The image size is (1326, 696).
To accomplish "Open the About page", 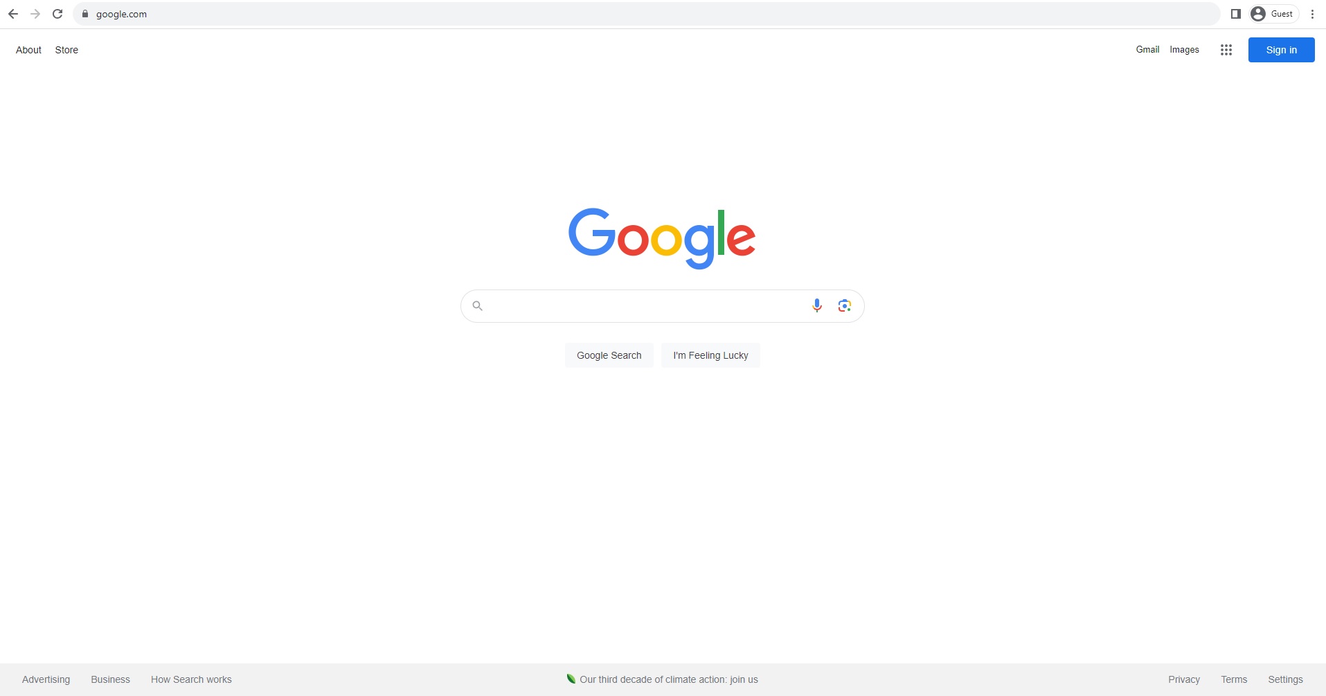I will (28, 50).
